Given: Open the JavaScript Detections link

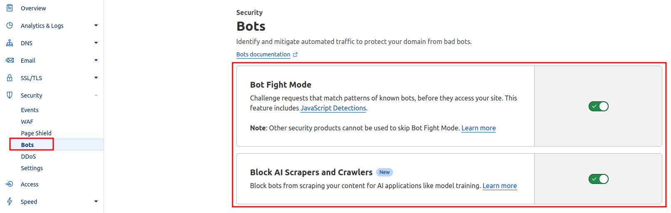Looking at the screenshot, I should click(333, 108).
